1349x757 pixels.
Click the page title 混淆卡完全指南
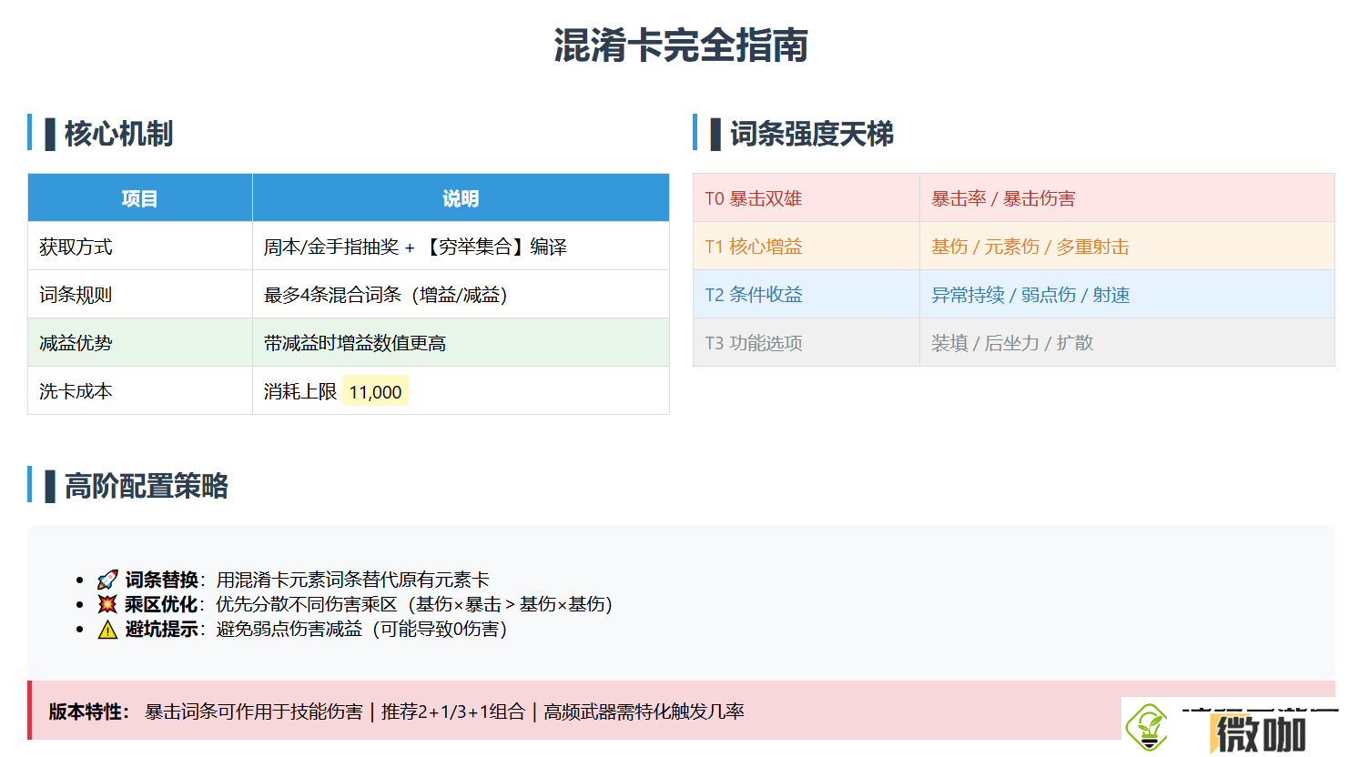681,45
